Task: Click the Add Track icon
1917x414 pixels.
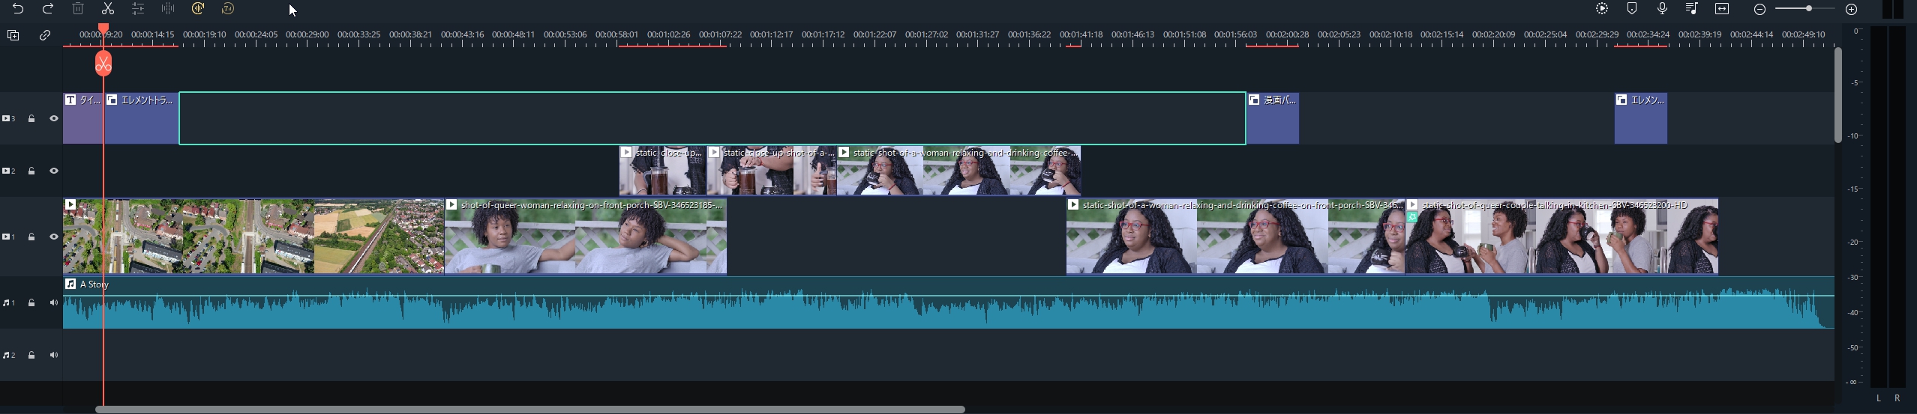Action: pos(13,35)
